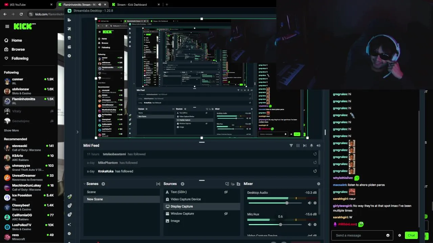Expand Show More under Following list
This screenshot has height=243, width=433.
[x=11, y=130]
